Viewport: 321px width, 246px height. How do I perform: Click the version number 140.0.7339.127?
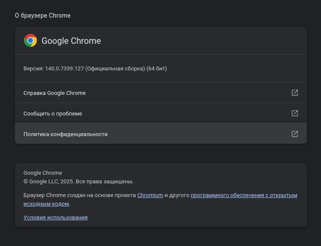[x=64, y=69]
